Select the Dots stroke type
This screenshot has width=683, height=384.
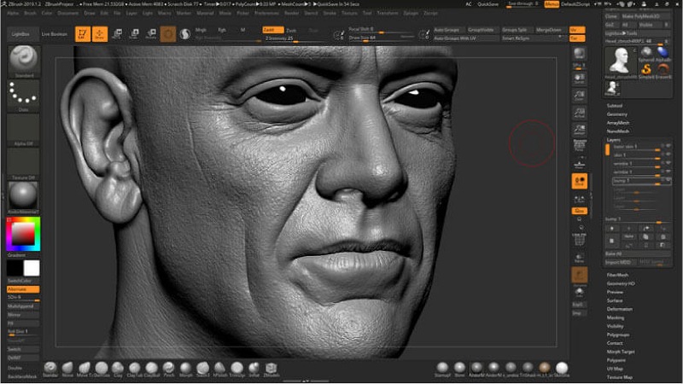tap(23, 96)
